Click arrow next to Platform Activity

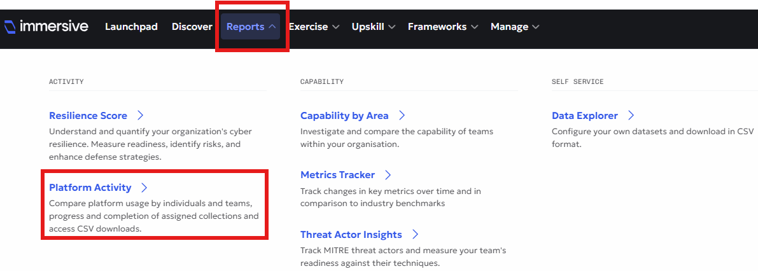tap(144, 188)
